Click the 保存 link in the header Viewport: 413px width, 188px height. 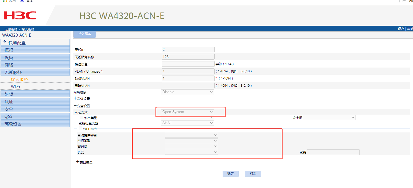tap(401, 29)
